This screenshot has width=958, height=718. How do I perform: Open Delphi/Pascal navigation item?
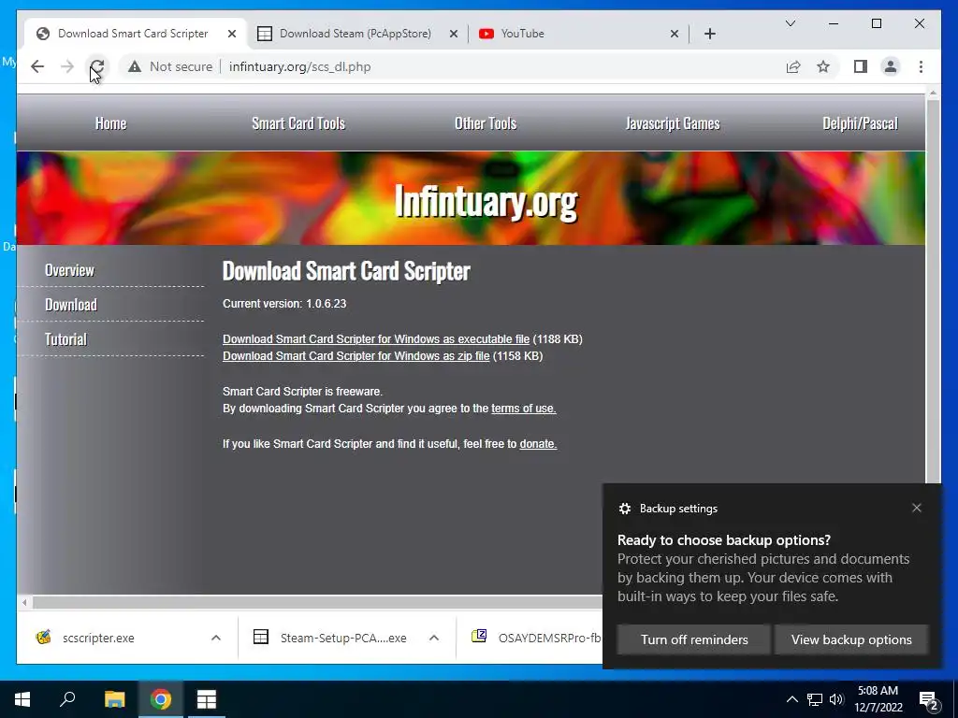[860, 123]
